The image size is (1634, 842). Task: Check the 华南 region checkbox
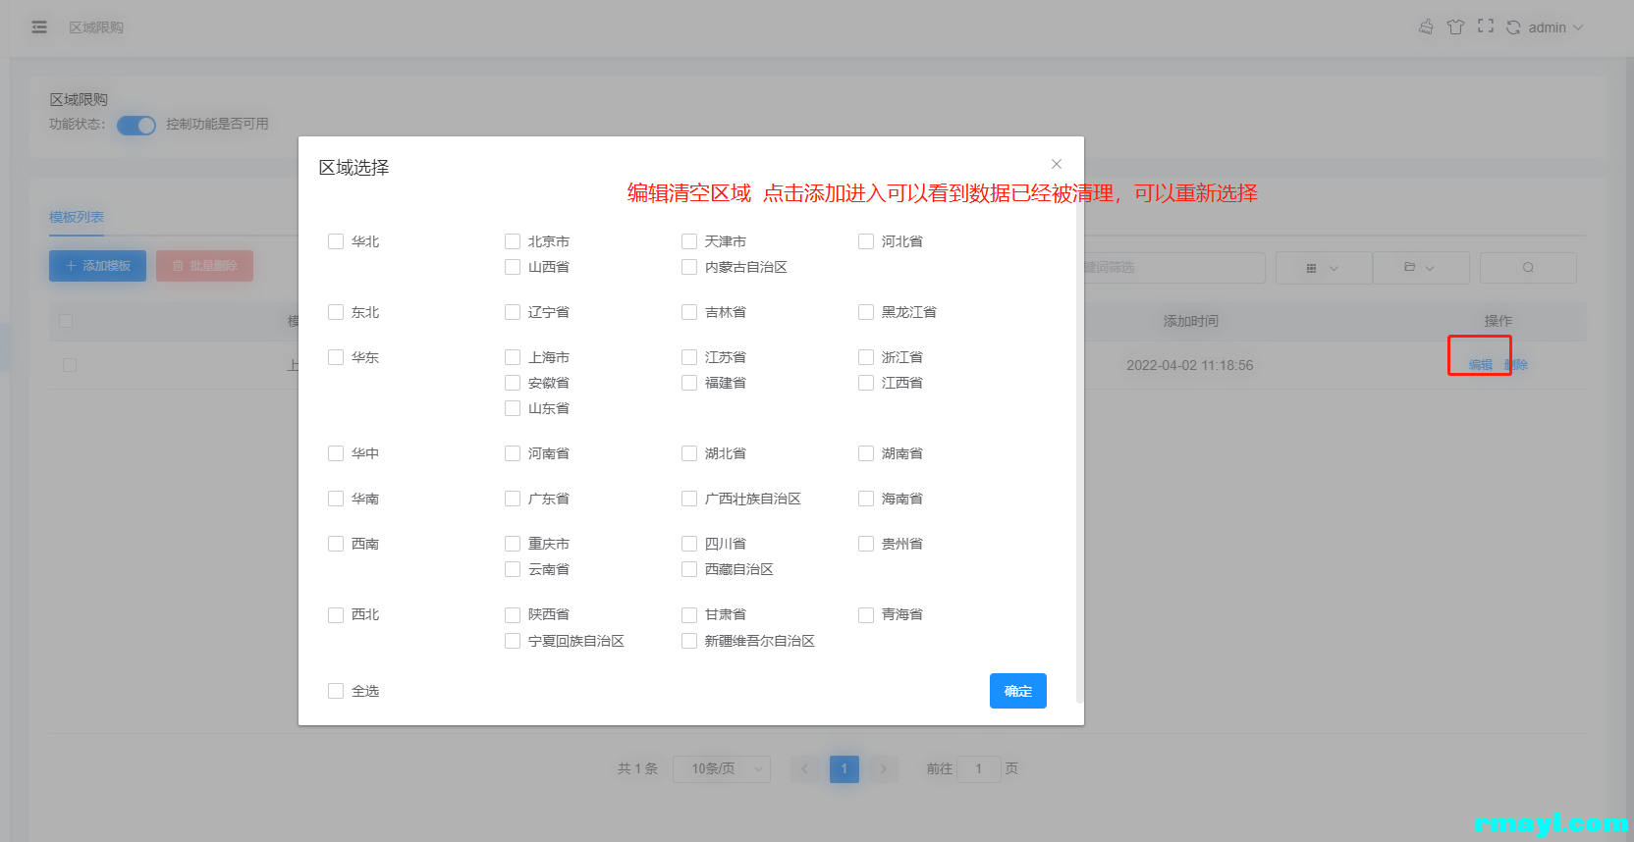pyautogui.click(x=336, y=499)
